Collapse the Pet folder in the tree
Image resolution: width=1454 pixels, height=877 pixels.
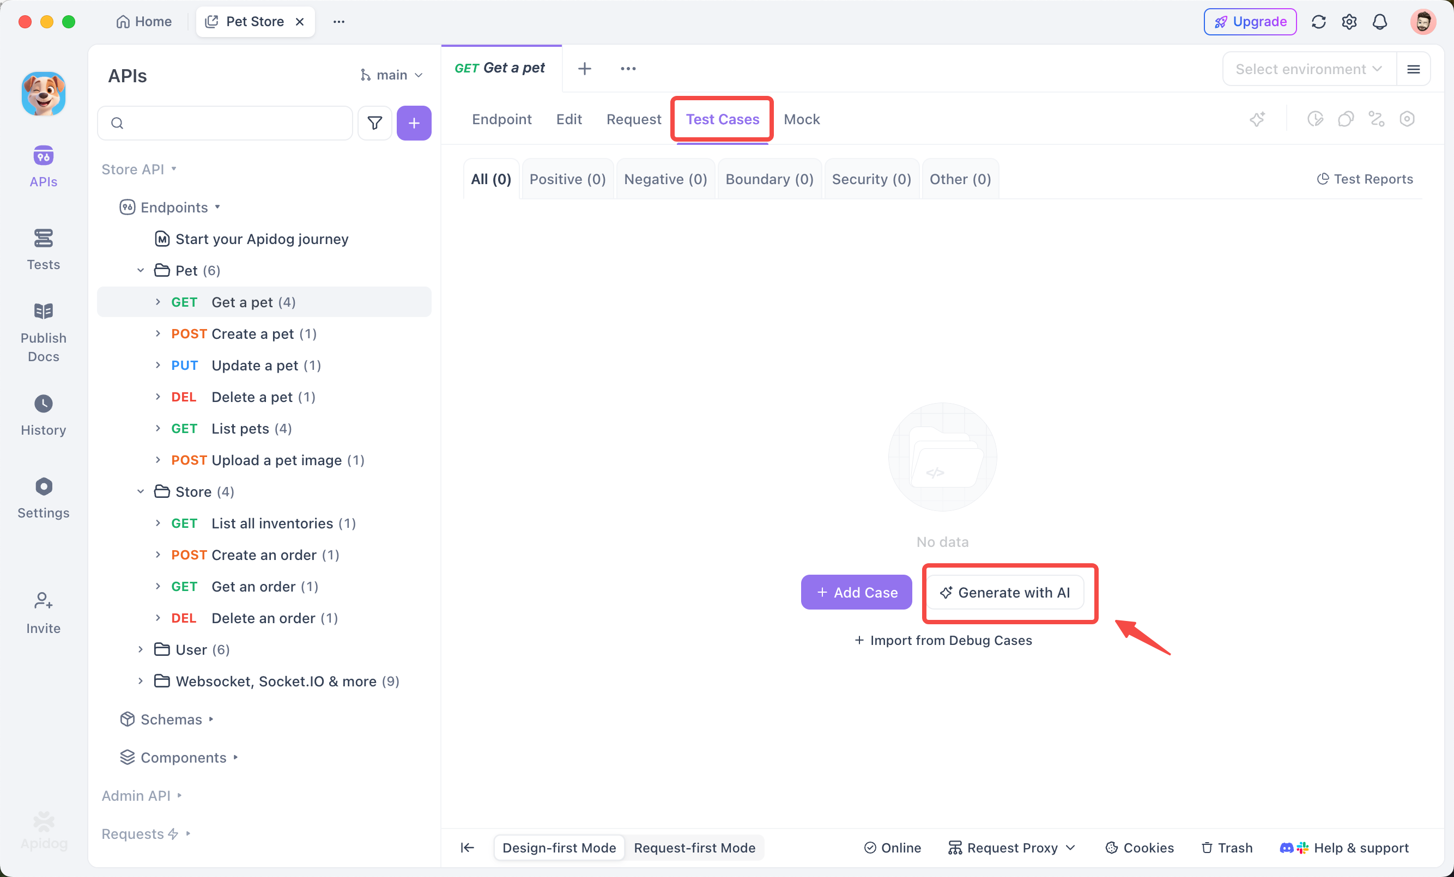[x=141, y=270]
